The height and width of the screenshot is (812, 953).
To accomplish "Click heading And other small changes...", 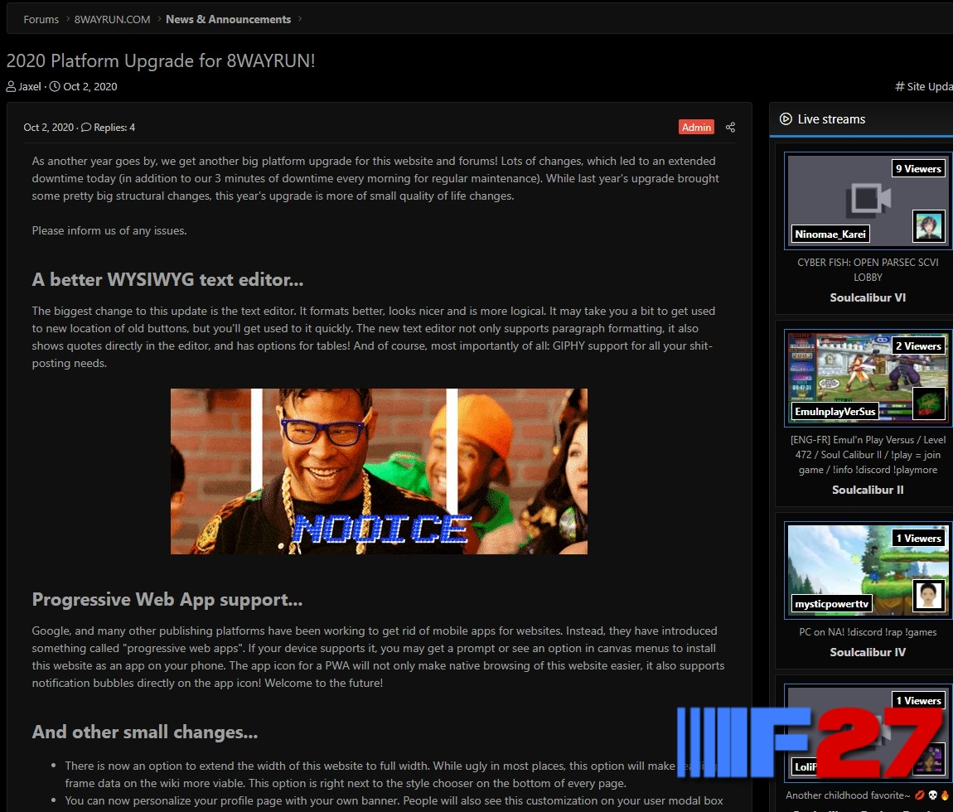I will coord(145,732).
